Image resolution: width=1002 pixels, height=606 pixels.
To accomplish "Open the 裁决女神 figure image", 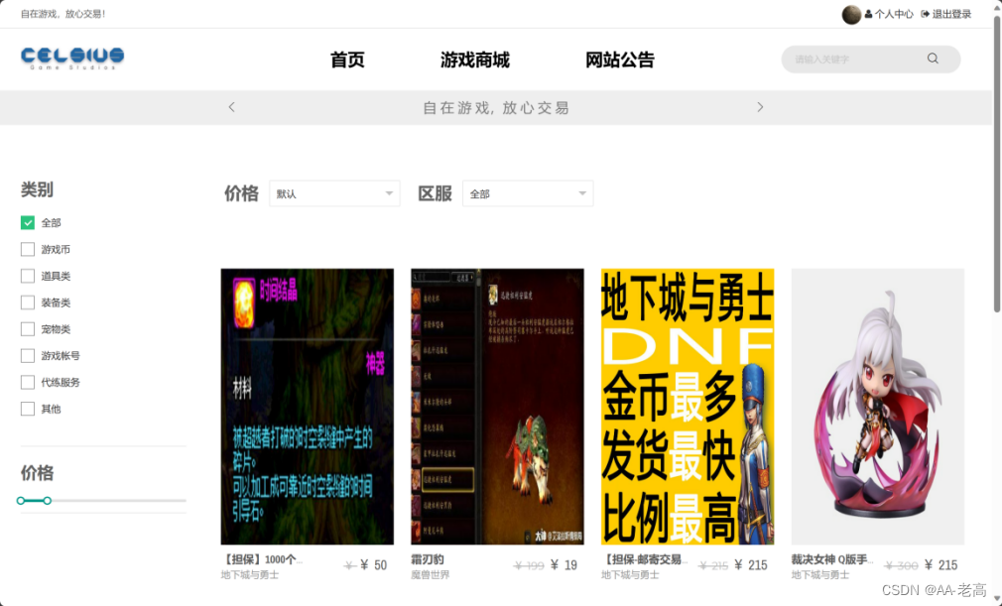I will [x=877, y=407].
